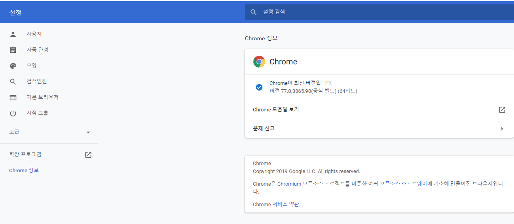Click the clipboard icon beside 자동 완성

coord(13,50)
